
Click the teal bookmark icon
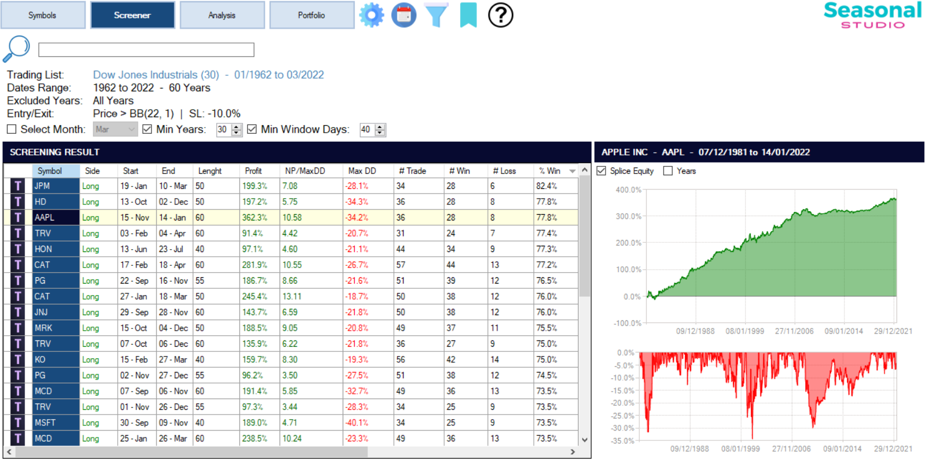468,15
